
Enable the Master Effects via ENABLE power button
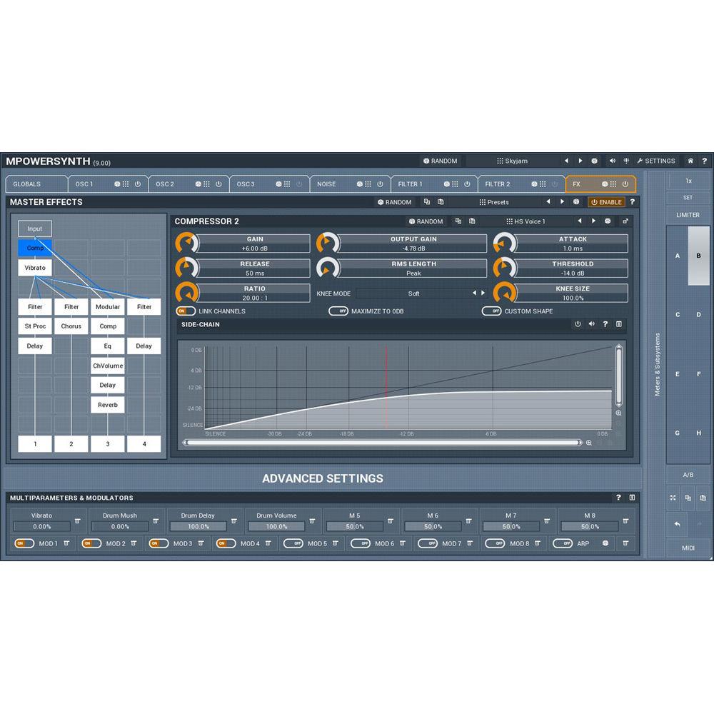point(606,202)
